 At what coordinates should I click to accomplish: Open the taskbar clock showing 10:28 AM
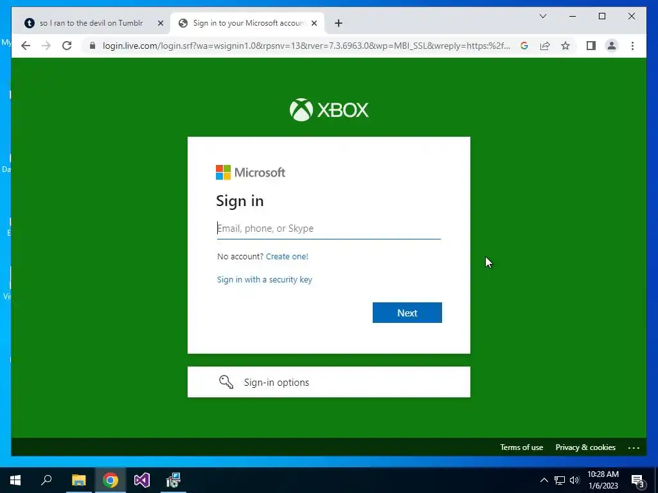click(x=603, y=480)
